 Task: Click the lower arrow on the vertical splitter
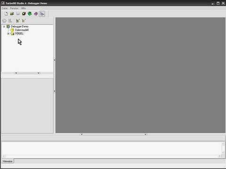55,91
